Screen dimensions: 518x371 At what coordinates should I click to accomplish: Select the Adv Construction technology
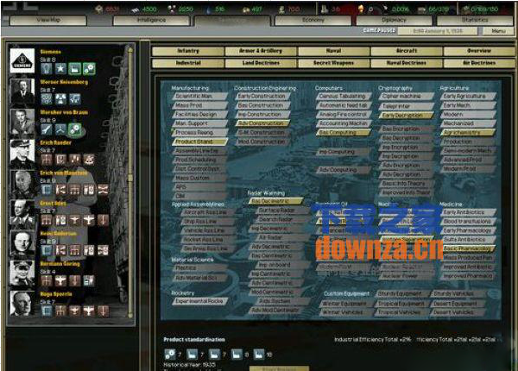coord(262,123)
